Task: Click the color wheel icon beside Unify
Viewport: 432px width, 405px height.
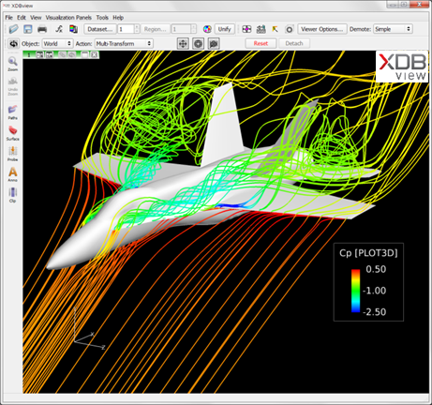Action: coord(207,29)
